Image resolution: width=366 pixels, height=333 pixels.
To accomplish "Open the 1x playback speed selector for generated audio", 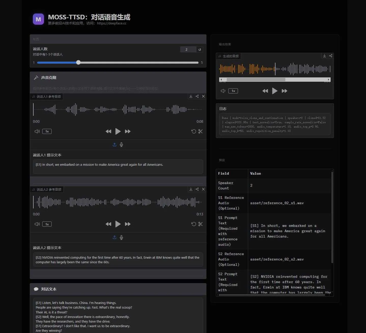I will (233, 91).
